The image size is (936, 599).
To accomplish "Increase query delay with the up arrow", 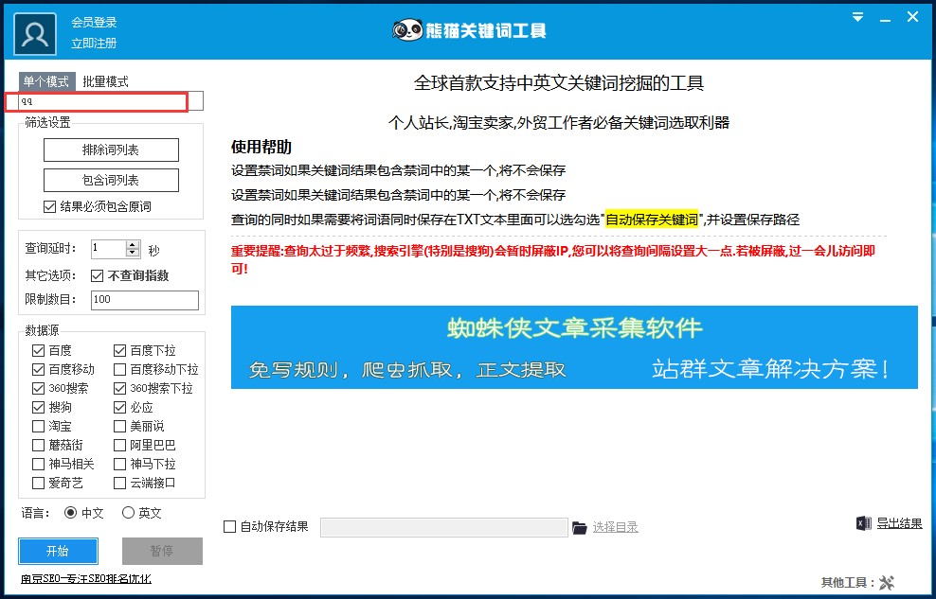I will tap(133, 245).
